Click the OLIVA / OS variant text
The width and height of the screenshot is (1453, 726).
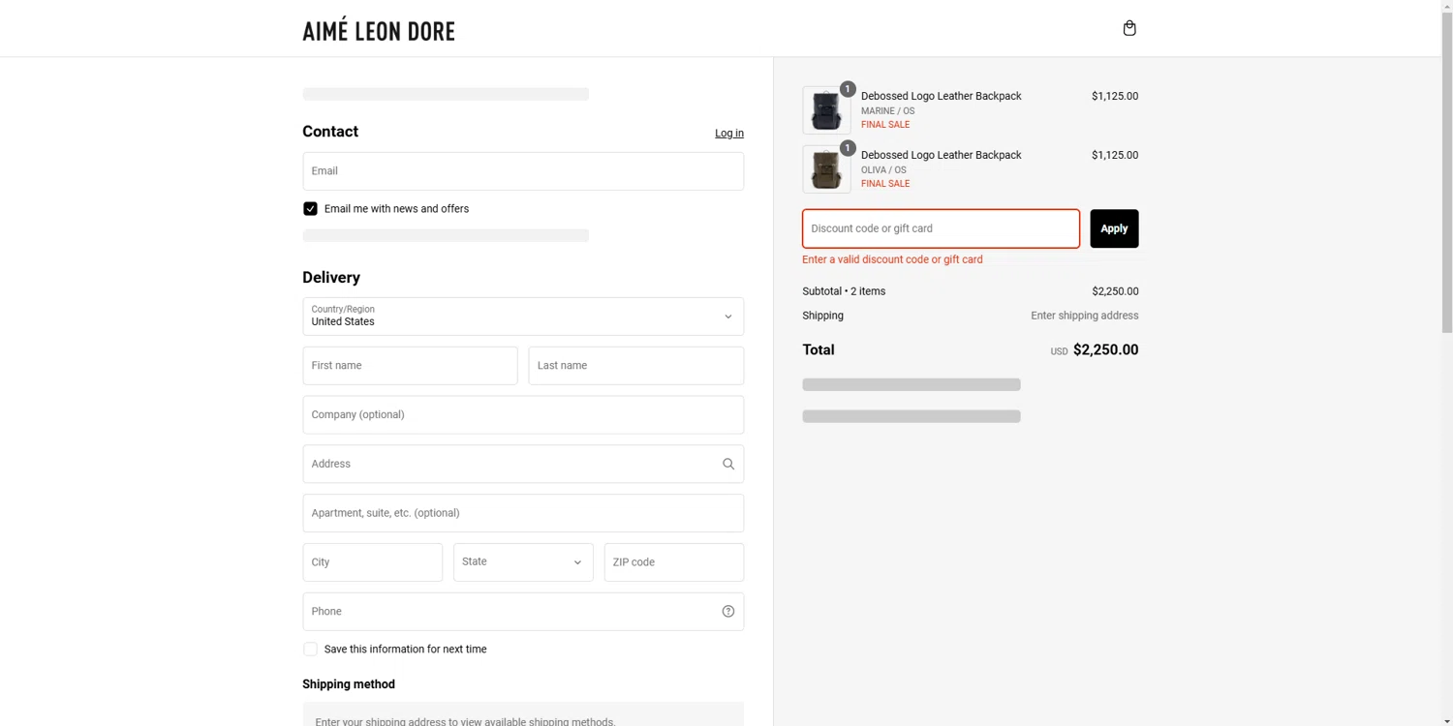click(x=883, y=170)
